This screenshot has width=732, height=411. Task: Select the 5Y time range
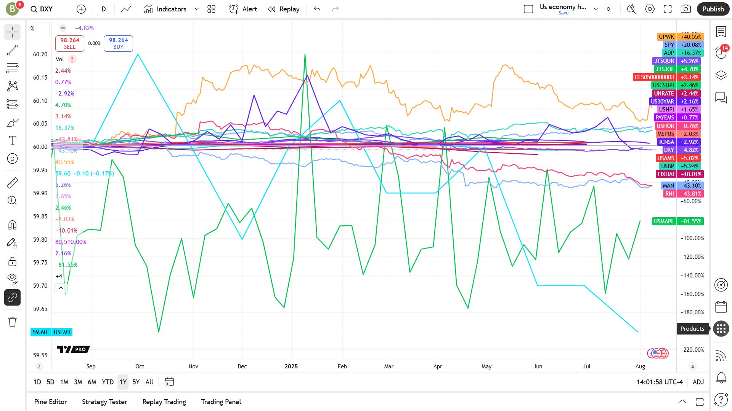pos(136,382)
